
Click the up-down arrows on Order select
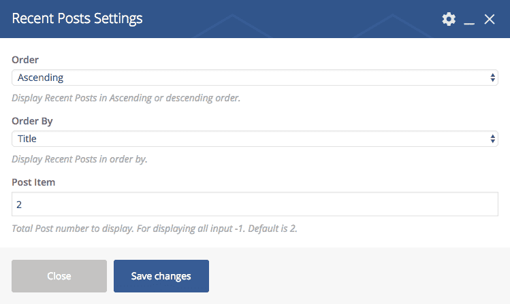tap(493, 78)
